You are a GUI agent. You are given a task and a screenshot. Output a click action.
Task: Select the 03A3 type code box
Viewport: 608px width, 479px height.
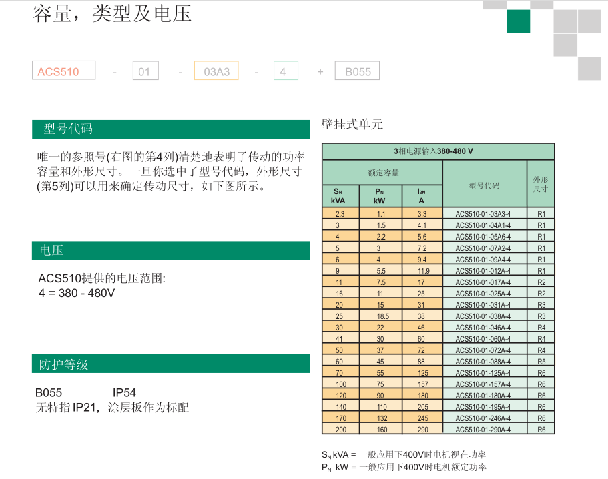[x=216, y=71]
